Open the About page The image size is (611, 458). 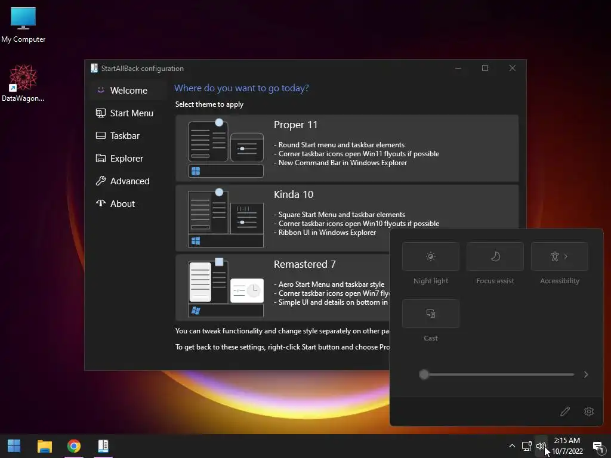click(127, 203)
